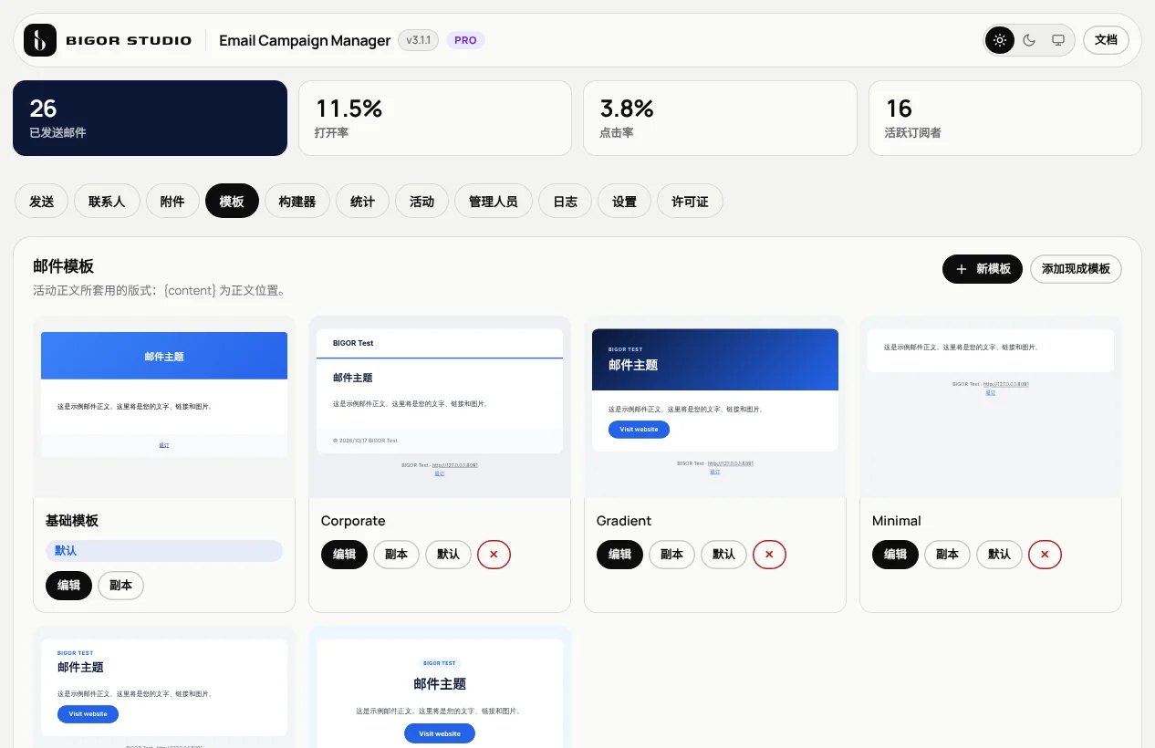This screenshot has width=1155, height=748.
Task: Go to the 构建器 tab
Action: (297, 202)
